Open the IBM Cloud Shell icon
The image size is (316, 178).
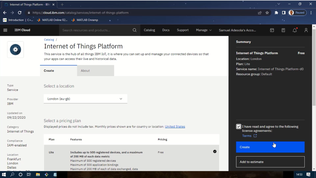(x=272, y=30)
